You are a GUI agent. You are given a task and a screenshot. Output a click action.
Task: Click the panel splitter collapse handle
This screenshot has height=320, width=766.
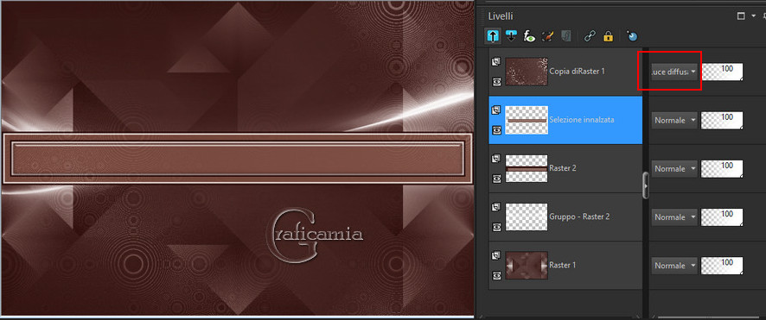[x=646, y=185]
